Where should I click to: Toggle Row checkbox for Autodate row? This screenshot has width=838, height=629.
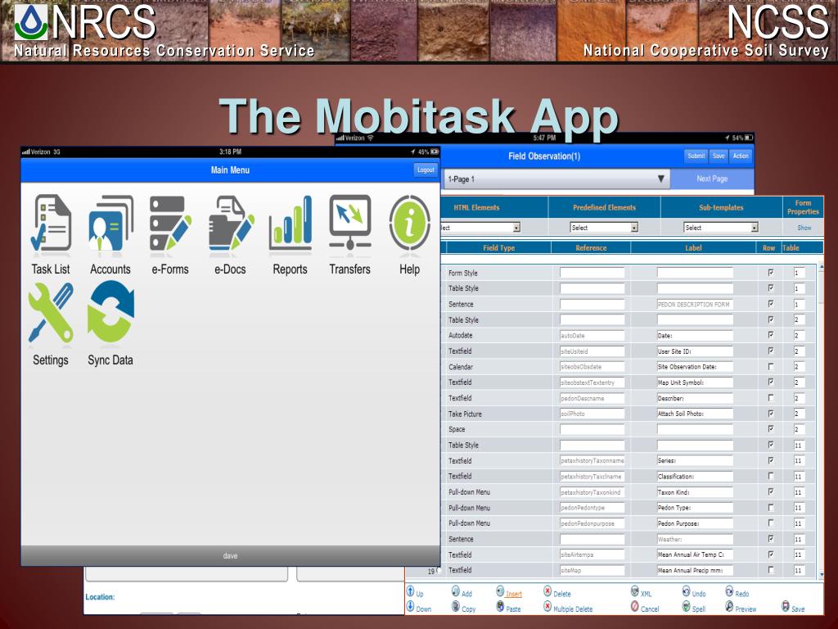(x=770, y=335)
